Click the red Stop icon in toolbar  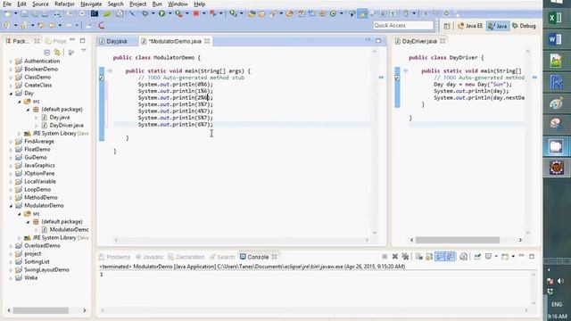pos(196,14)
